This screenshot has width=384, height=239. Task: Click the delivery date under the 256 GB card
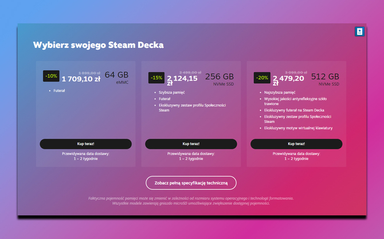click(191, 156)
